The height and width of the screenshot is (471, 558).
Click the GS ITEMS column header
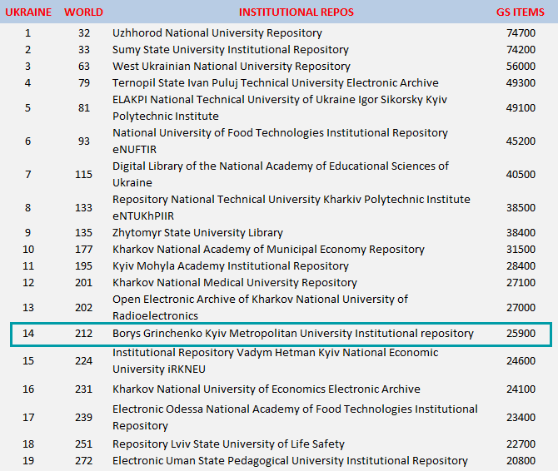[x=521, y=12]
